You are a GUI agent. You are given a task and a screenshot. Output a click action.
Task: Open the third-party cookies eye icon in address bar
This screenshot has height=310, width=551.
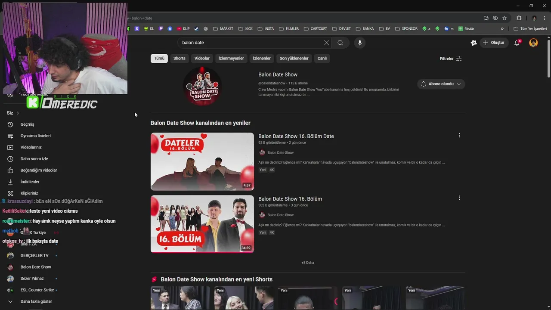tap(495, 18)
